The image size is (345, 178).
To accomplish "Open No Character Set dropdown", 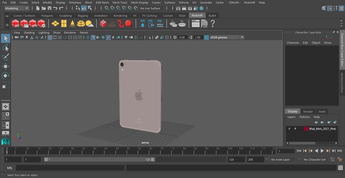I will [315, 160].
